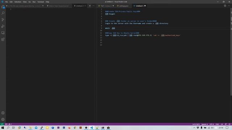The image size is (232, 130).
Task: Click the 21:19 taskbar clock
Action: click(x=221, y=127)
